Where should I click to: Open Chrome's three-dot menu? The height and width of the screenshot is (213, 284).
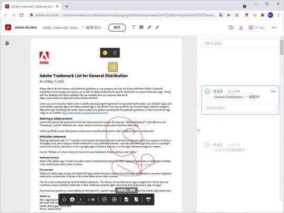coord(278,15)
